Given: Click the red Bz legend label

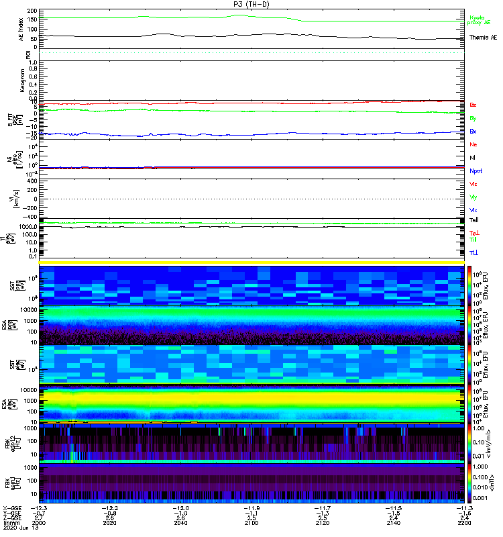Looking at the screenshot, I should 473,105.
